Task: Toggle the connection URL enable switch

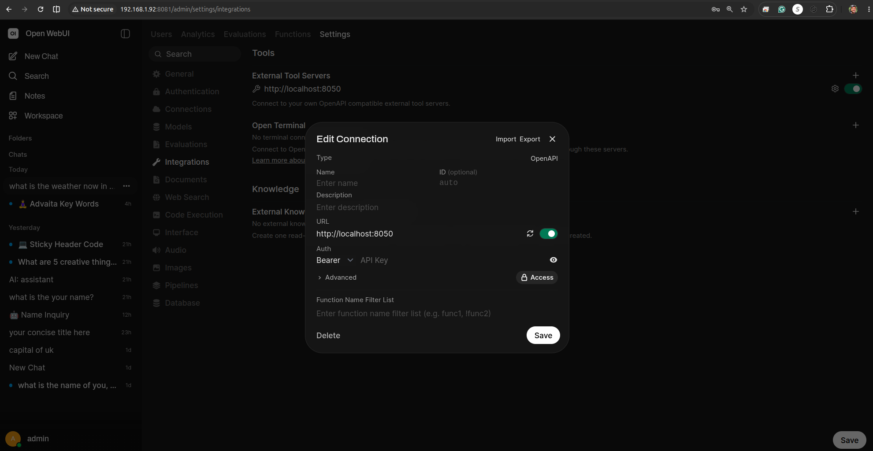Action: pos(549,233)
